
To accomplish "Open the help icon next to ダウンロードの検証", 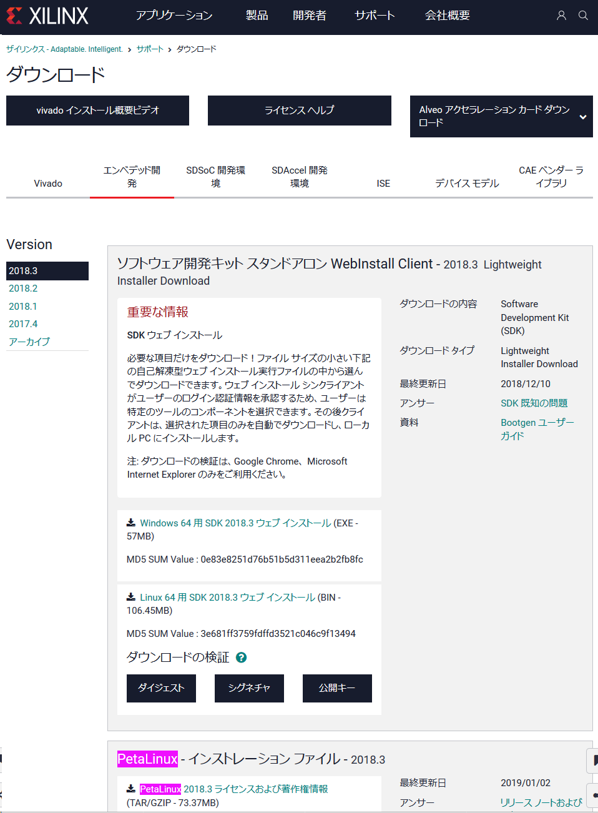I will click(241, 658).
